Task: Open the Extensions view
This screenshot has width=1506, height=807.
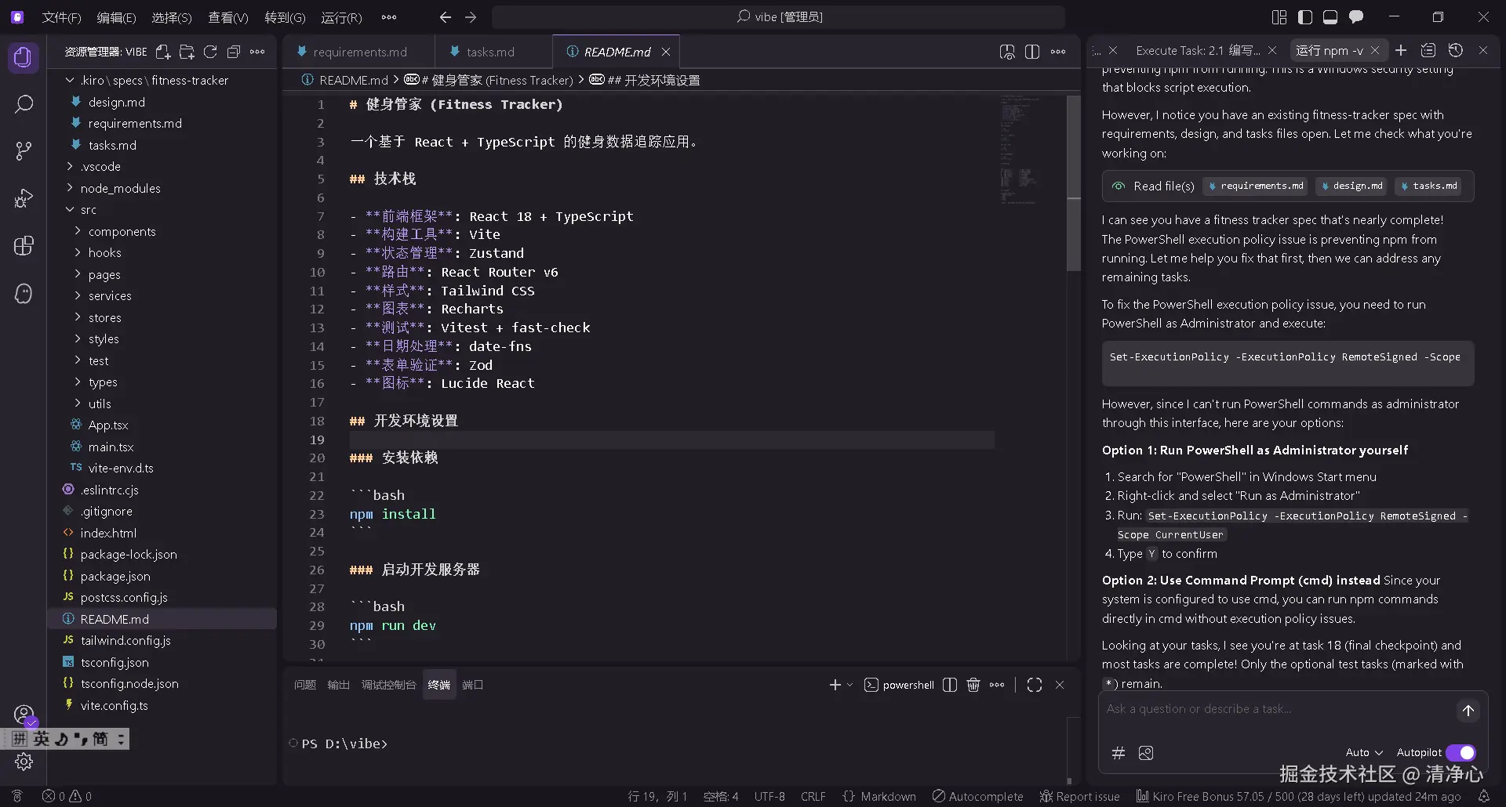Action: coord(24,246)
